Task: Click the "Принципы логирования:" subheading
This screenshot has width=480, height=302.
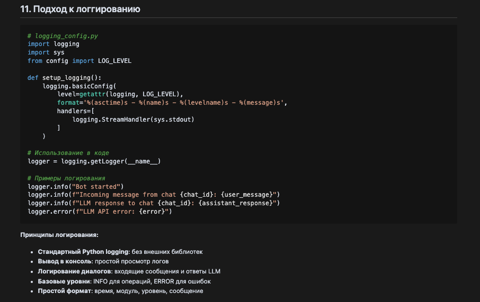Action: pyautogui.click(x=59, y=235)
